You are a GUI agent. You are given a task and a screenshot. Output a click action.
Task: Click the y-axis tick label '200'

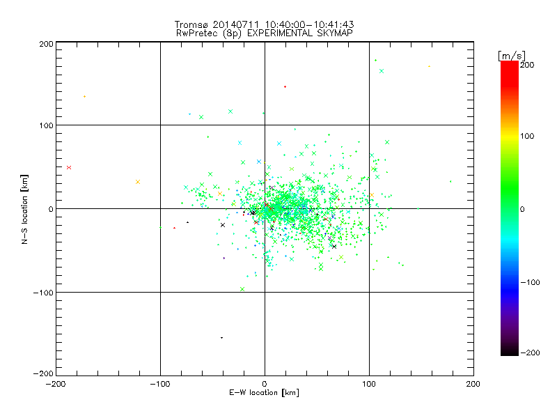pyautogui.click(x=47, y=44)
